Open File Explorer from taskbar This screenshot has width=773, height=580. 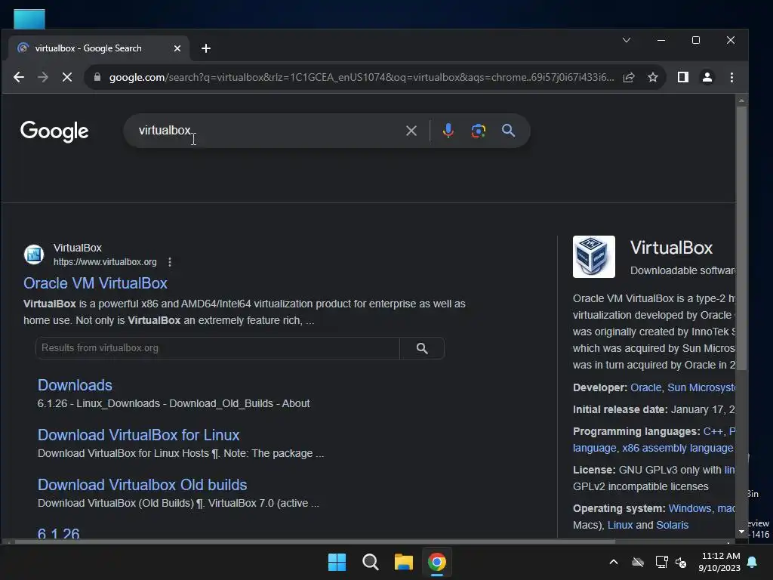tap(403, 562)
